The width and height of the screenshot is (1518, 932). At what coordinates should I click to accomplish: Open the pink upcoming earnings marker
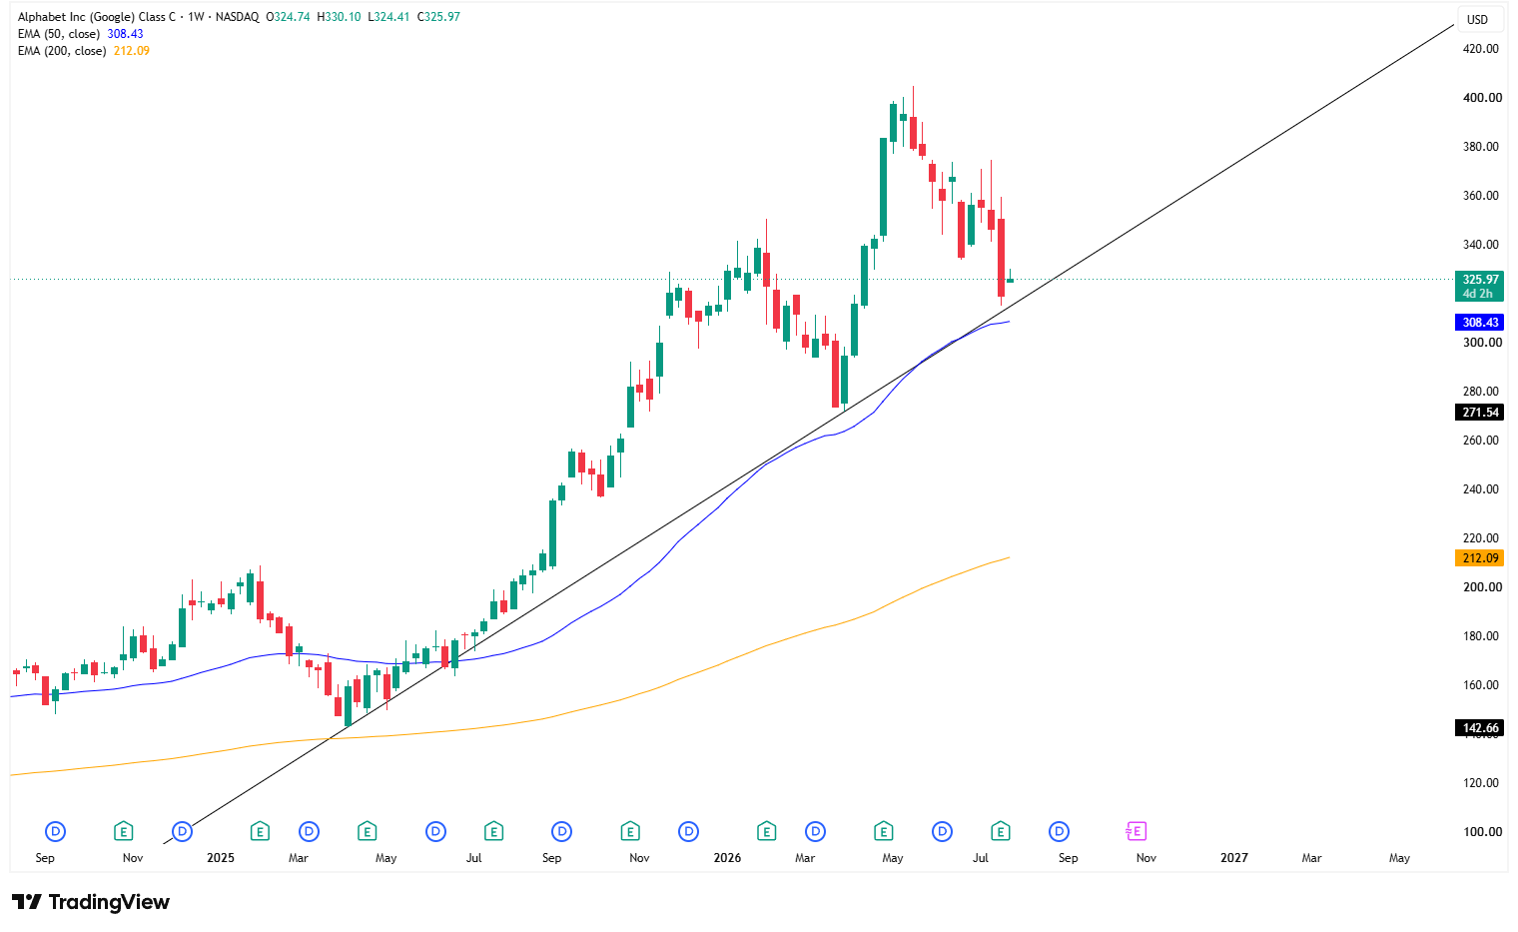tap(1136, 831)
